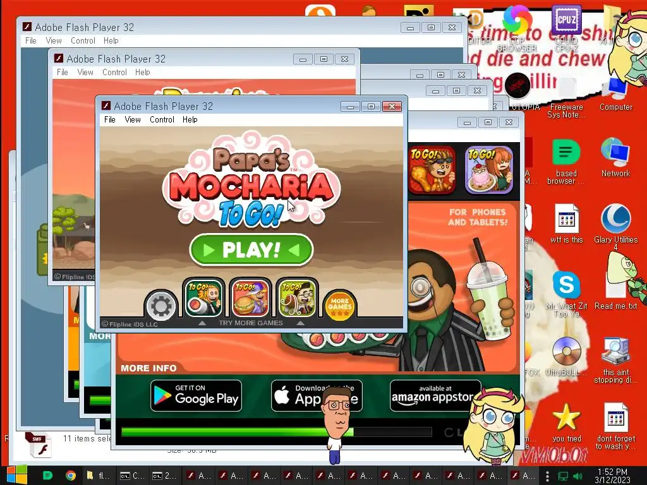Click the green PLAY! button in Mocharia
The width and height of the screenshot is (647, 485).
click(251, 249)
